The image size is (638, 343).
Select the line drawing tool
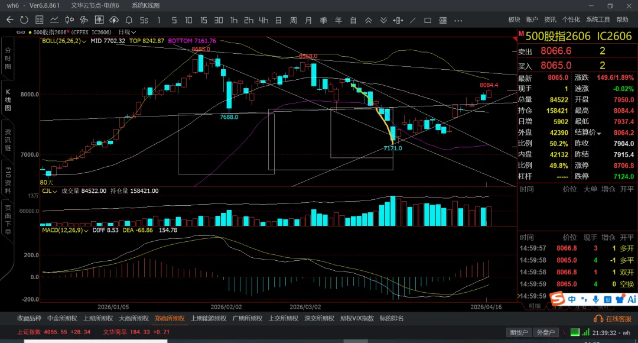click(x=413, y=20)
